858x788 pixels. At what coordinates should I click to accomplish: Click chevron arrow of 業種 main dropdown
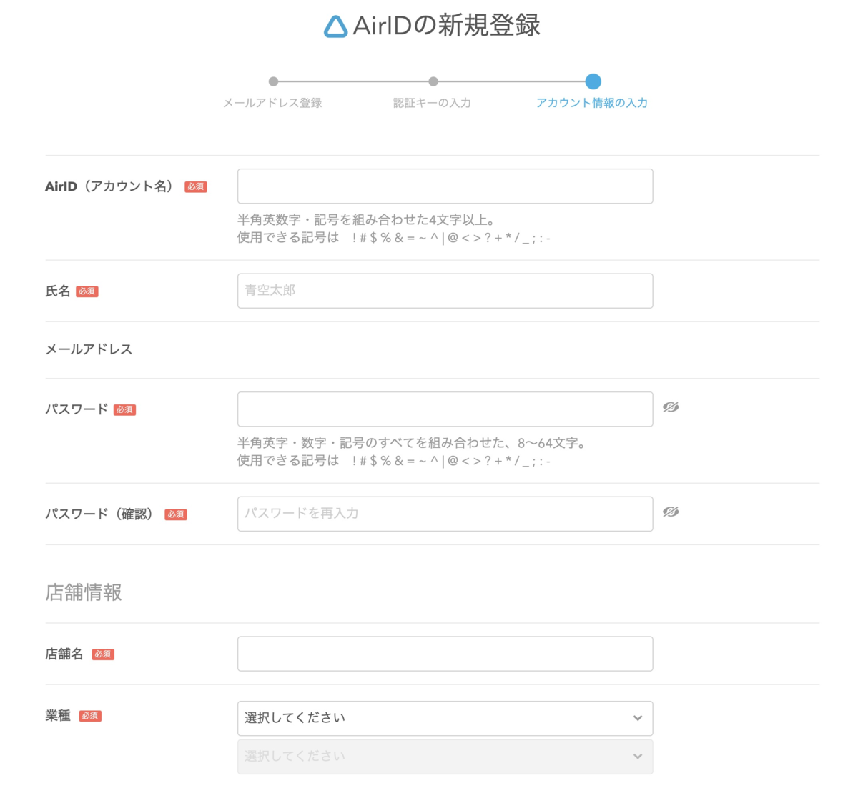pyautogui.click(x=638, y=718)
